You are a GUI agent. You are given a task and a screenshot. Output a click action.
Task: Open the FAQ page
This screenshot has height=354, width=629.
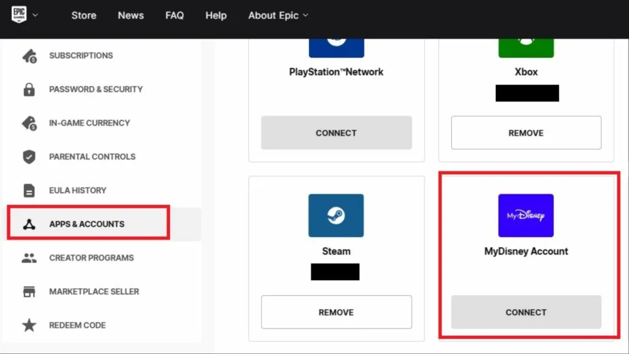[x=174, y=15]
